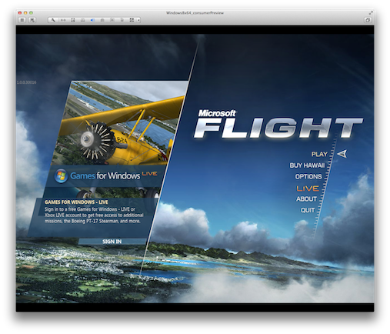The width and height of the screenshot is (390, 334).
Task: Click the version number text 1.0.0.30016
Action: pos(27,82)
